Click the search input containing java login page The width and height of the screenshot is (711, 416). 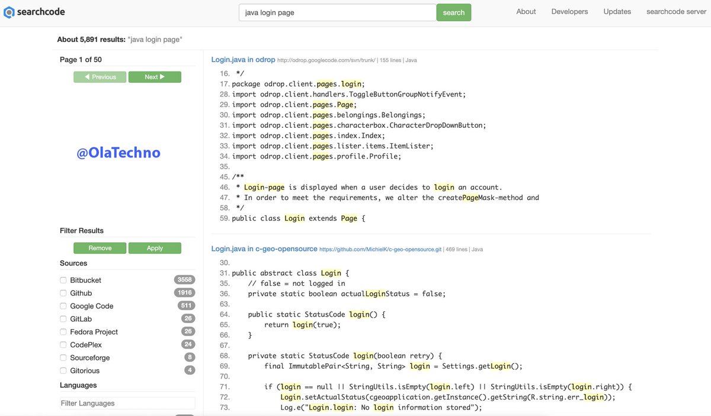[x=337, y=12]
